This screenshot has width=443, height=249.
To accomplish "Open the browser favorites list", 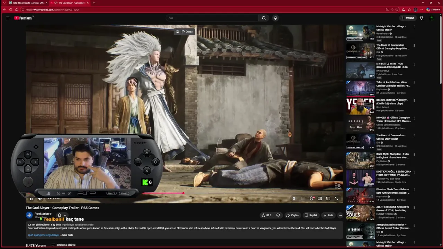I will [409, 10].
